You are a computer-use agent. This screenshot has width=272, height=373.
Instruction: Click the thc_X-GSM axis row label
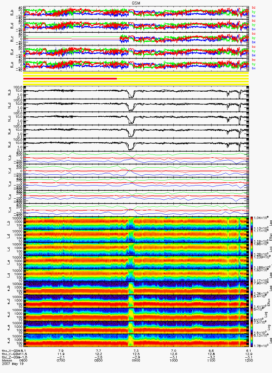click(11, 351)
